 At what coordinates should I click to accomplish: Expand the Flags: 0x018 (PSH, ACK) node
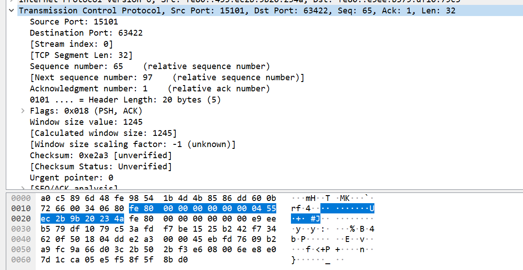click(x=23, y=111)
